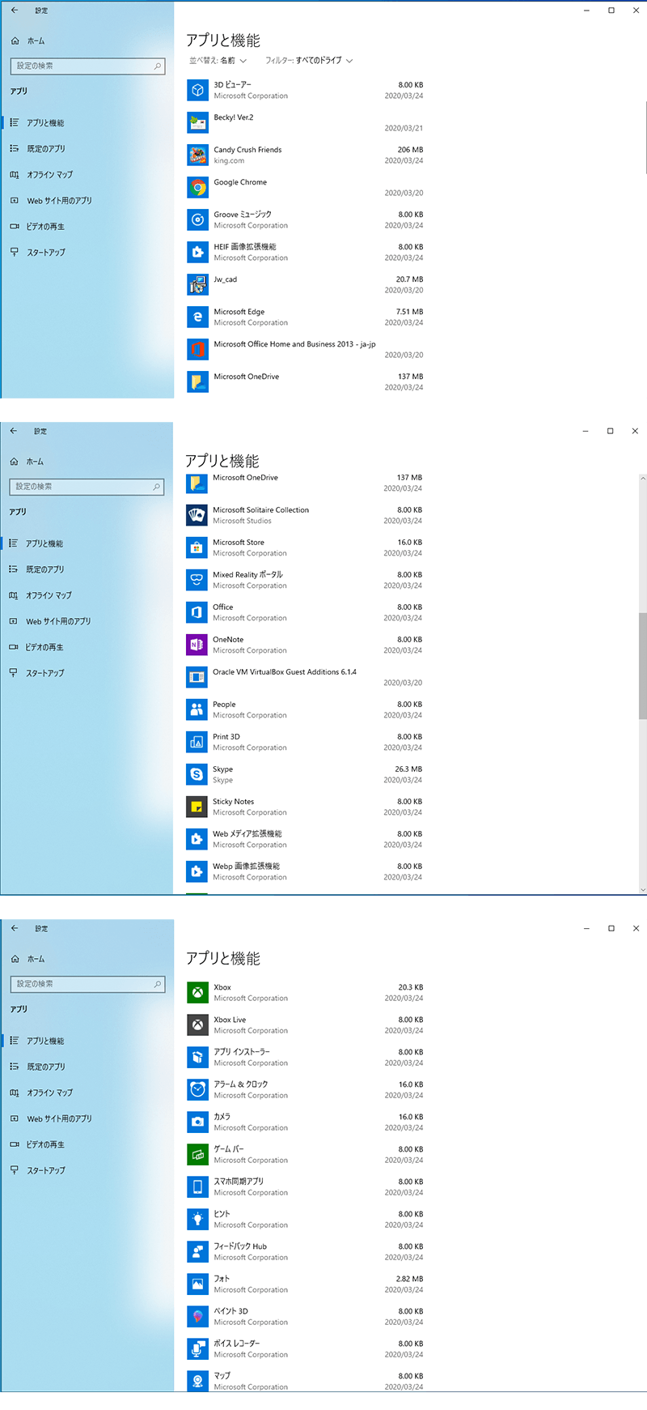Click the 2.82 MB size value
Screen dimensions: 647x1410
pos(409,1279)
